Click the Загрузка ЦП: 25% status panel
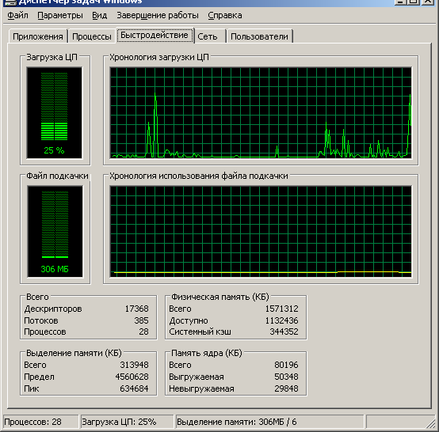 [128, 422]
